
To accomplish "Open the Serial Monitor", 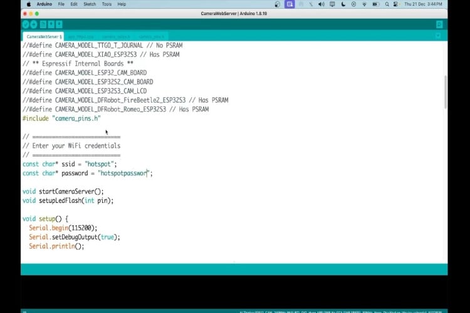I will [439, 24].
